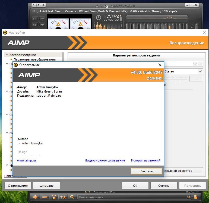Click the orange document icon at the playlist's right edge

[x=196, y=197]
